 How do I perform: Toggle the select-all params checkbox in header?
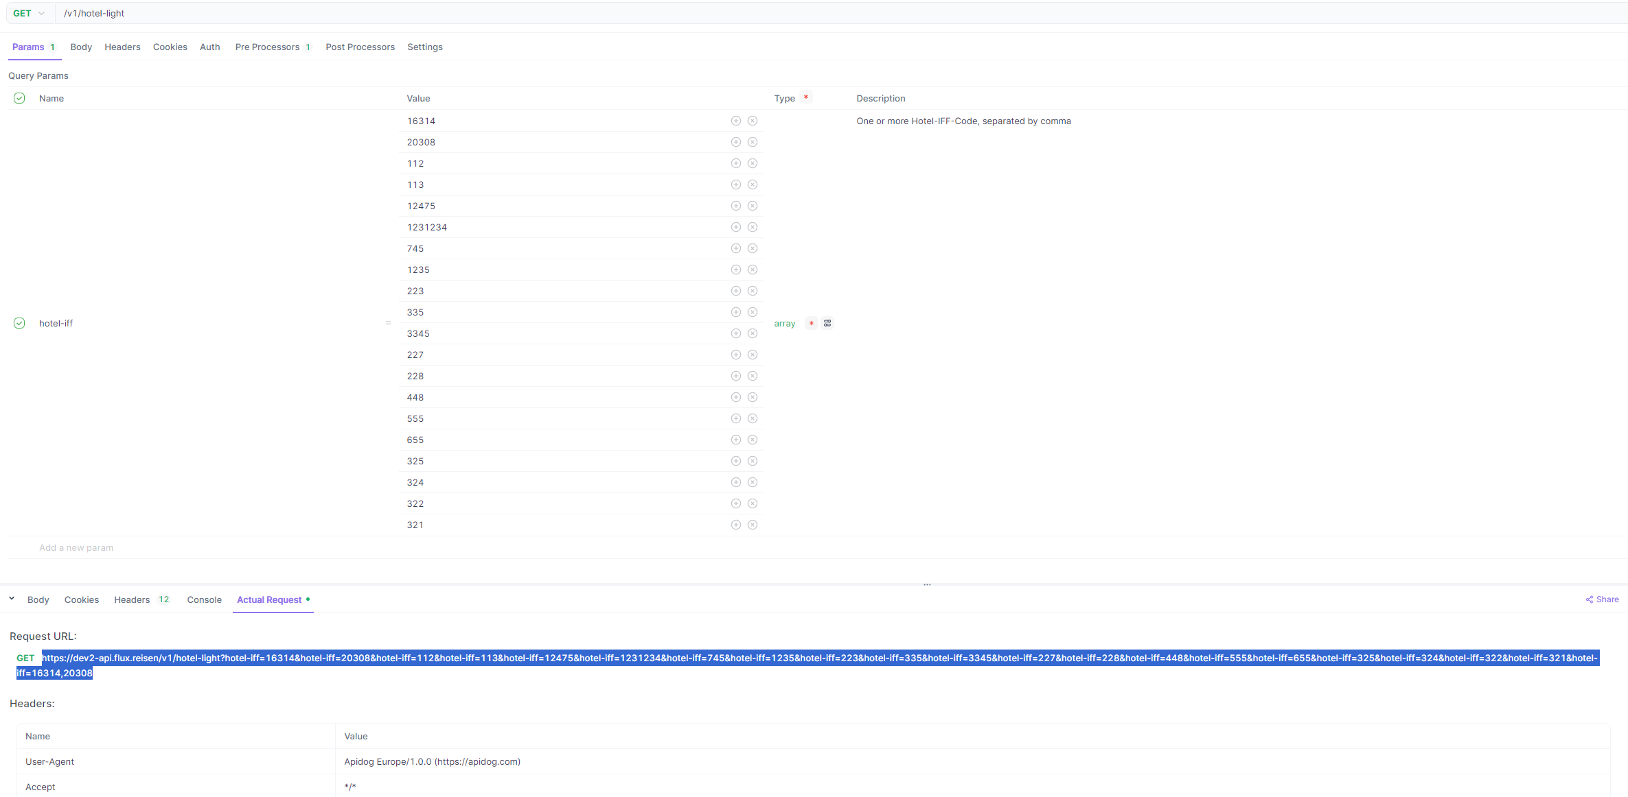coord(19,98)
